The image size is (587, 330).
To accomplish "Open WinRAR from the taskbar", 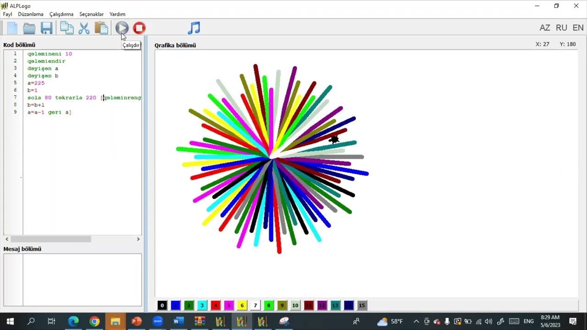I will click(x=199, y=321).
